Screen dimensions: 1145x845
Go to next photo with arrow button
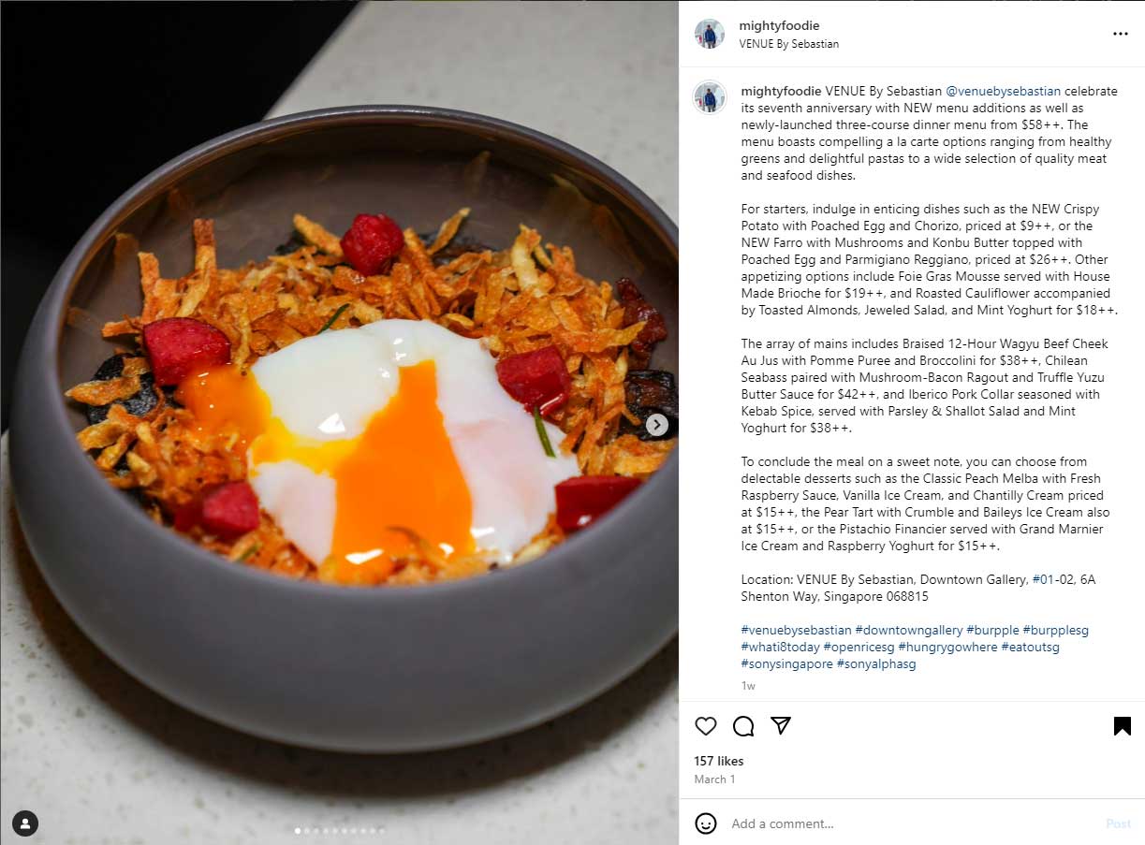click(657, 425)
